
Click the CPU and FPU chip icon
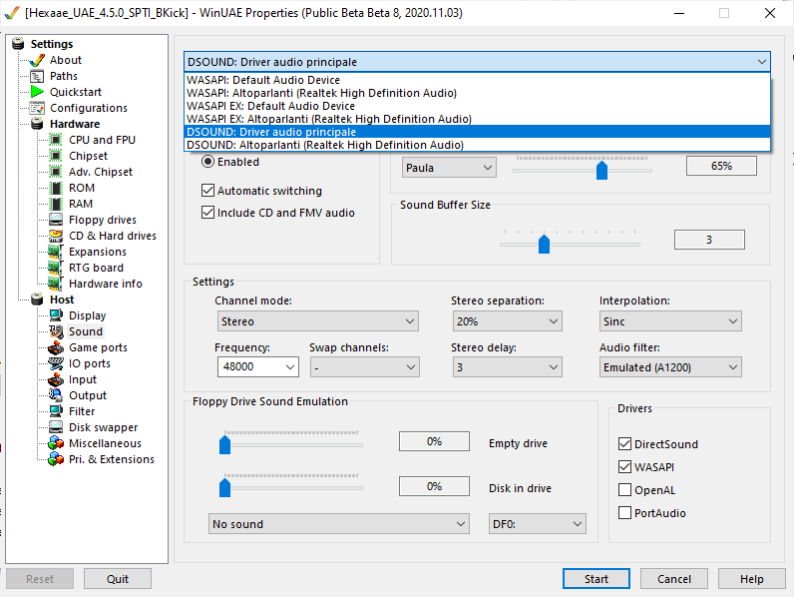[x=56, y=140]
